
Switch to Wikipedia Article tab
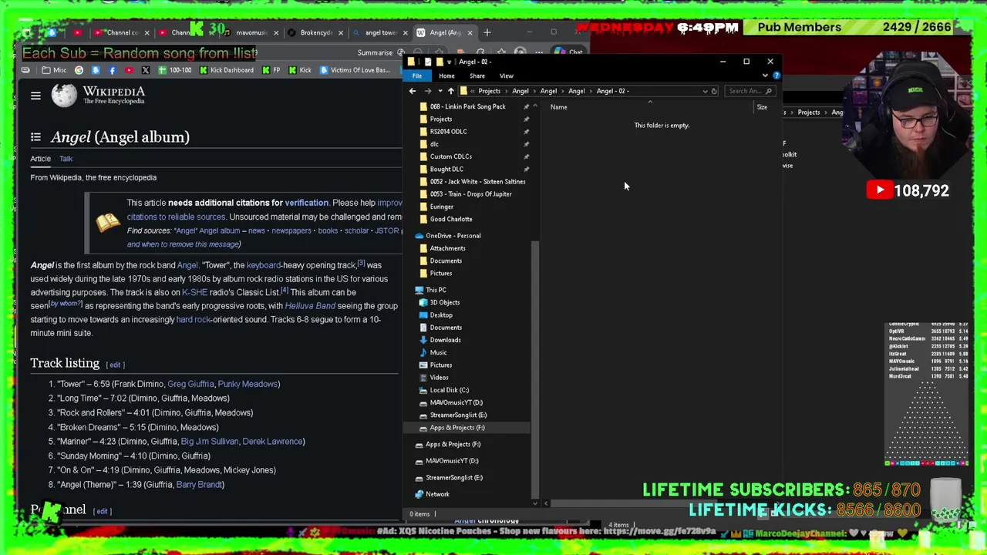click(40, 159)
